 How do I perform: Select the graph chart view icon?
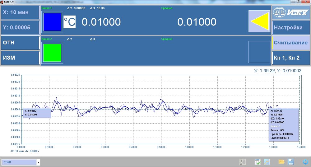[x=267, y=162]
